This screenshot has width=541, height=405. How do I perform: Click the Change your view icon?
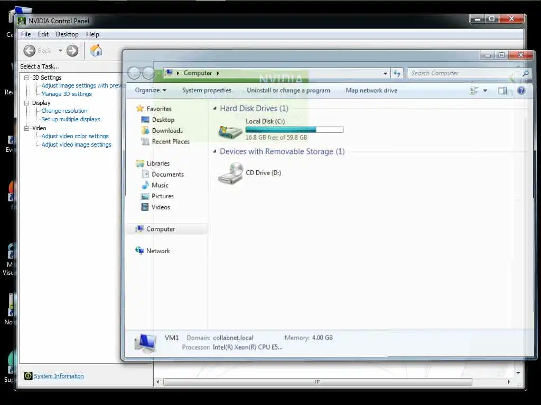pos(474,91)
